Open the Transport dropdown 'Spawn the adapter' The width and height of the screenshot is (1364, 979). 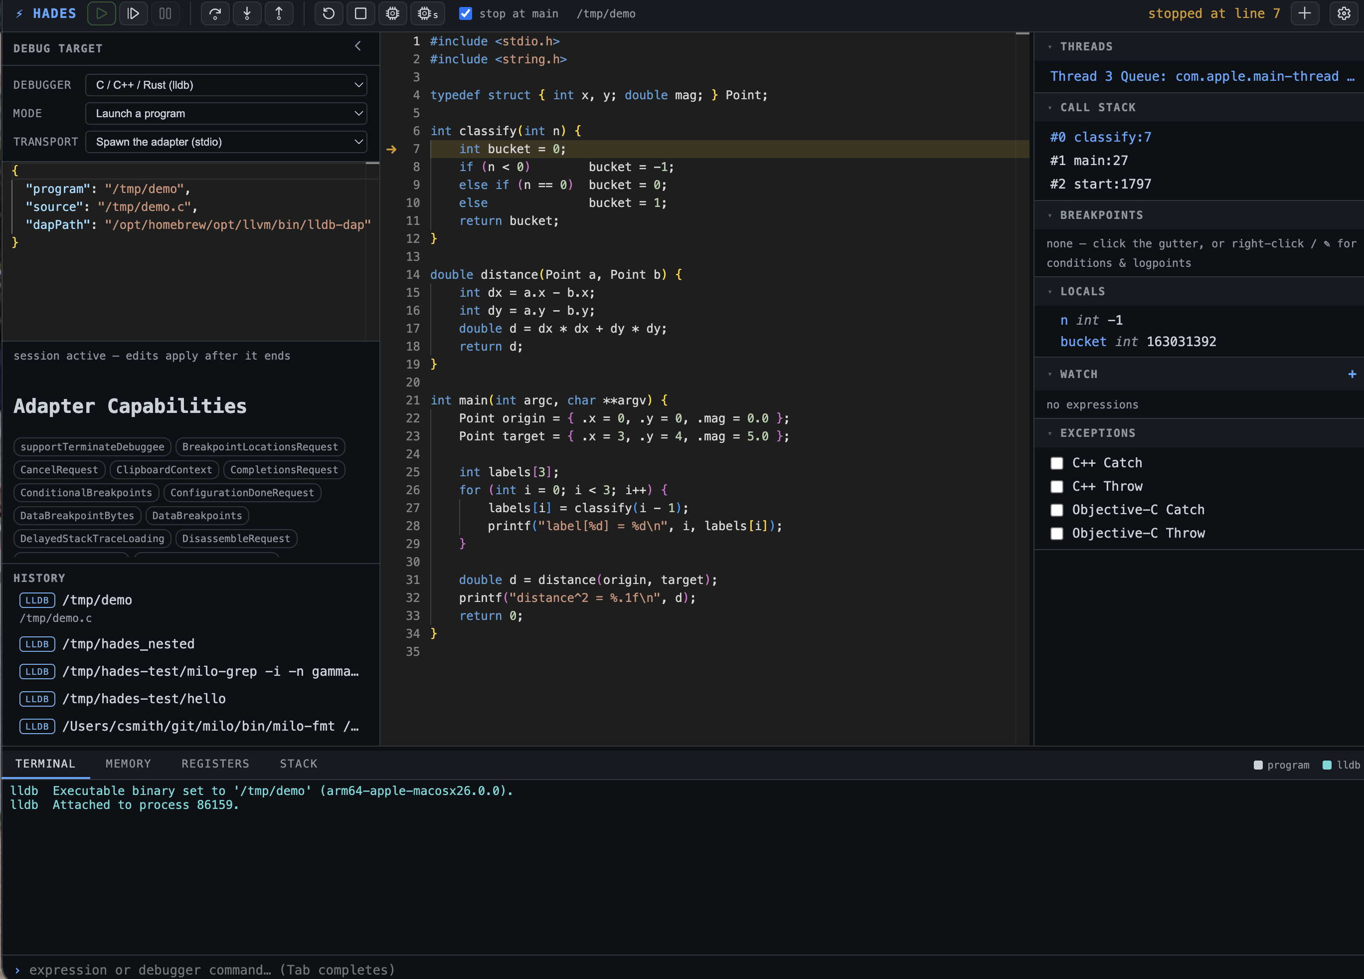[226, 142]
